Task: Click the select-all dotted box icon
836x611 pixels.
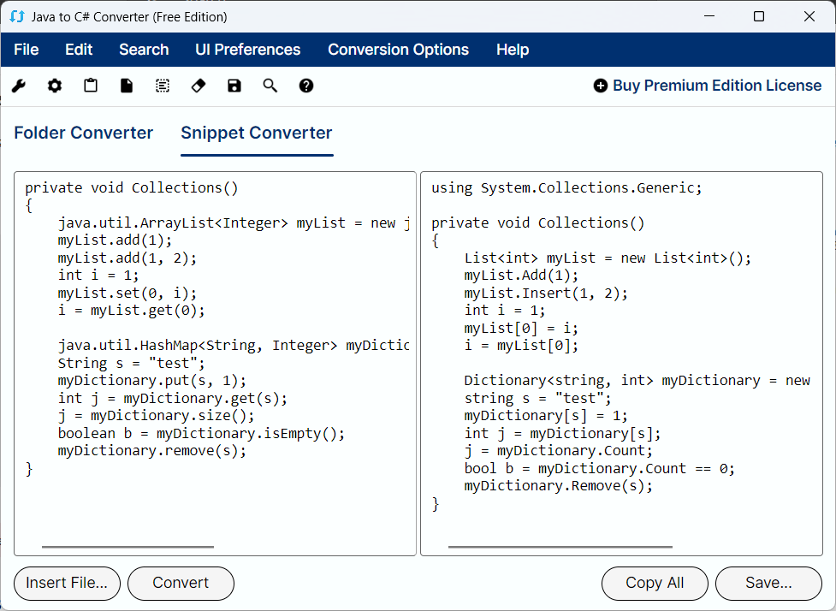Action: pos(163,86)
